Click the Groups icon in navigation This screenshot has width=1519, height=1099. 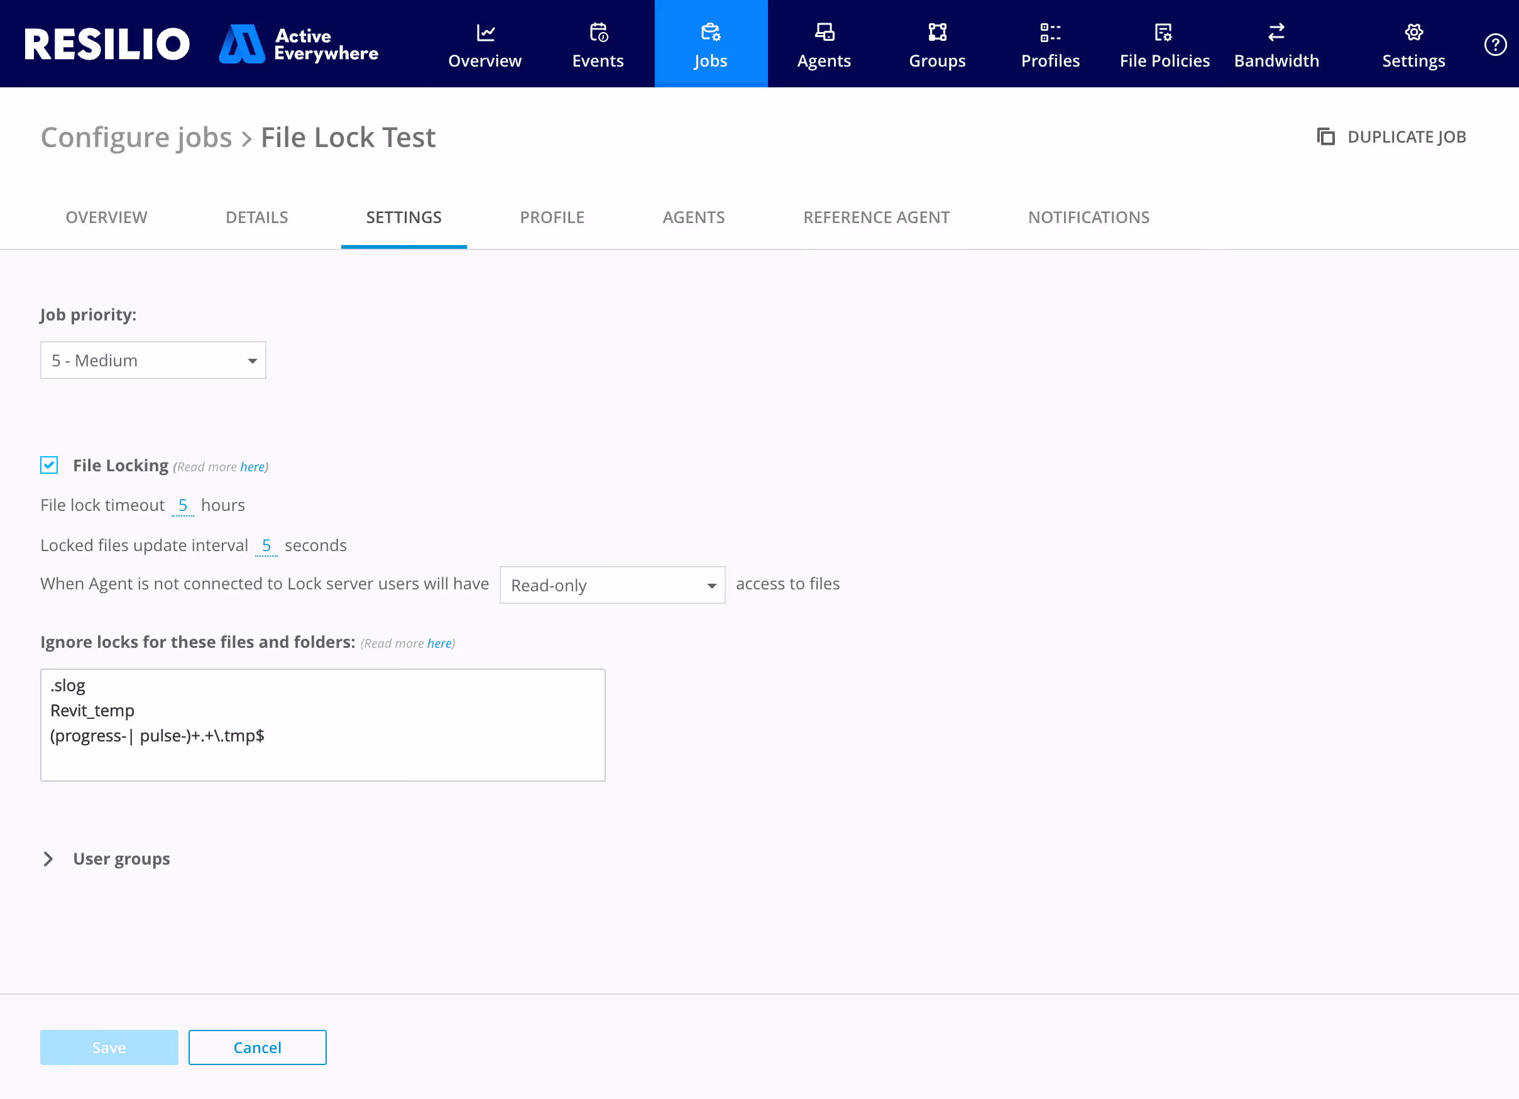(936, 32)
